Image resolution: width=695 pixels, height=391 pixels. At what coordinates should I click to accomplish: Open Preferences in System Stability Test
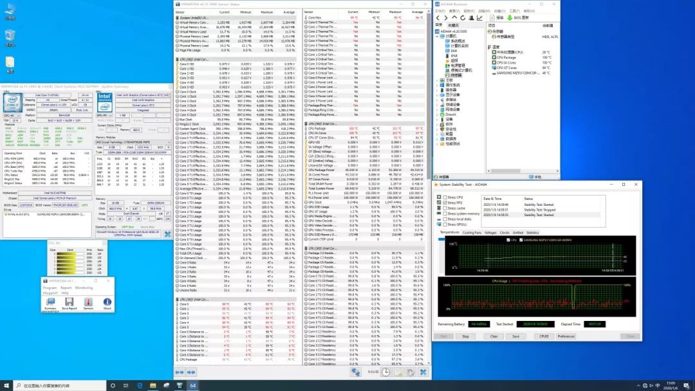(x=566, y=336)
